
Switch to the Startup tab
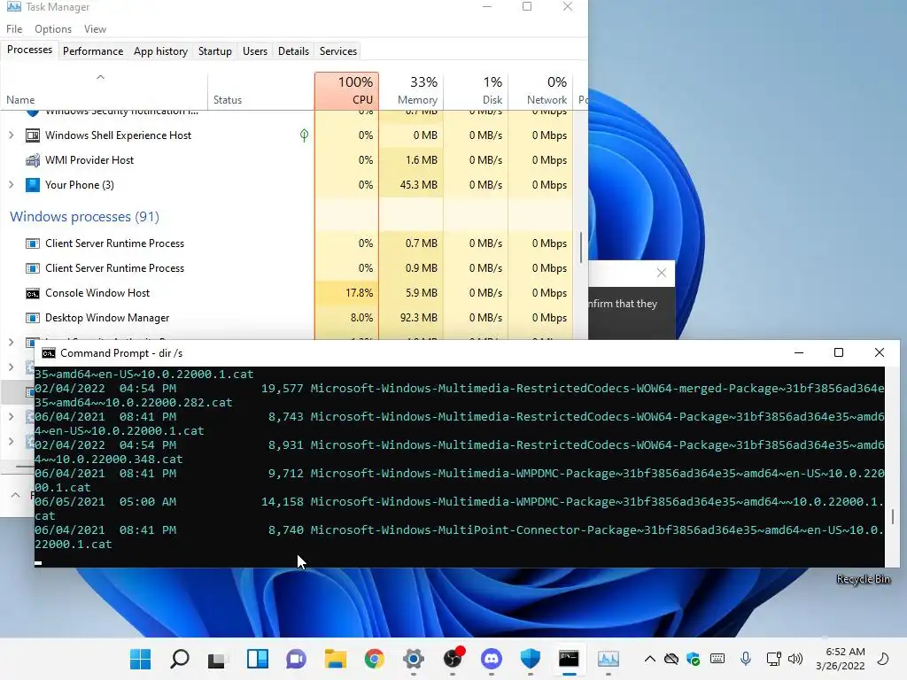coord(214,50)
